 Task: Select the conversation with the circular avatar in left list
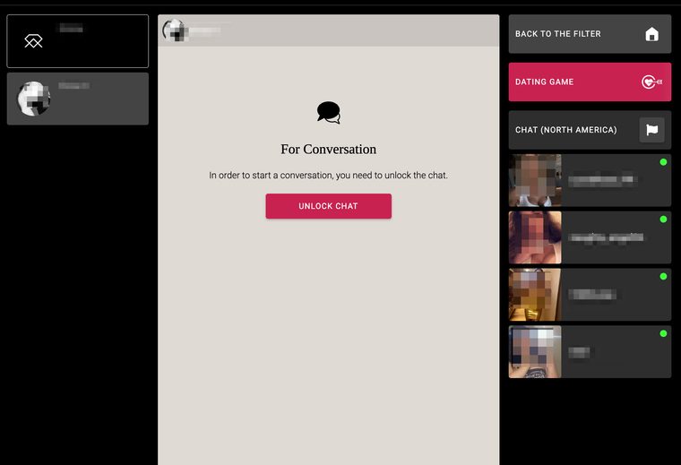click(x=78, y=99)
